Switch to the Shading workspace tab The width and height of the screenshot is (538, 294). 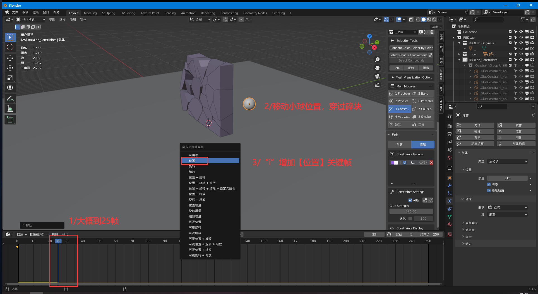(x=170, y=13)
